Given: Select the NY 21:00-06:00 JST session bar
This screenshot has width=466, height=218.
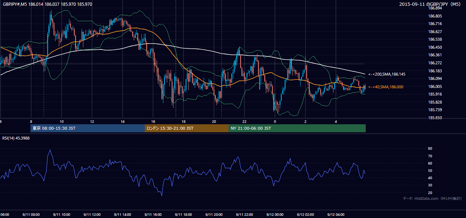Looking at the screenshot, I should 297,128.
